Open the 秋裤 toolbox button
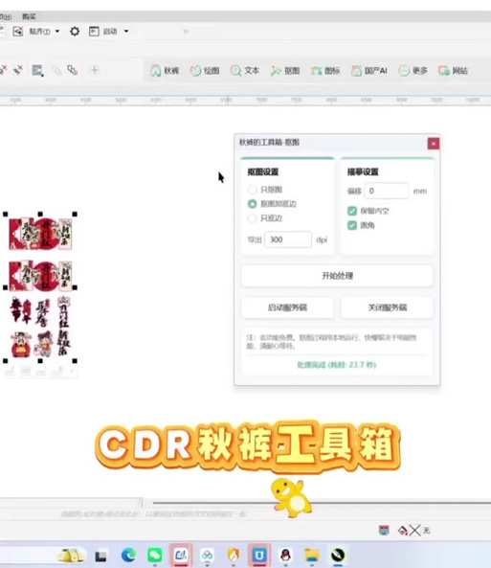491x568 pixels. click(x=165, y=71)
